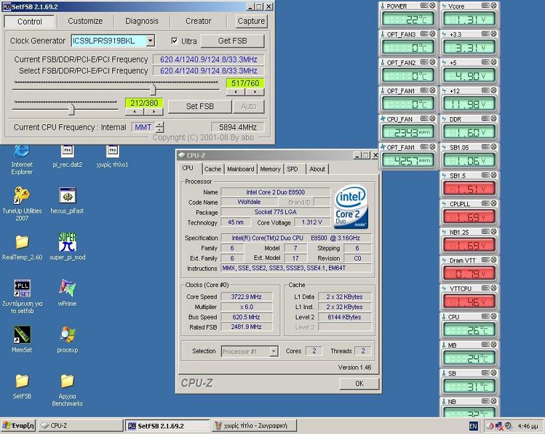The height and width of the screenshot is (434, 545).
Task: Open settings icon of the +3.3 voltage widget
Action: [x=486, y=34]
